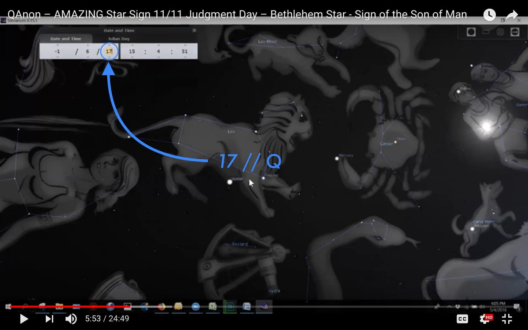528x330 pixels.
Task: Increase the year value with up arrow
Action: (x=57, y=45)
